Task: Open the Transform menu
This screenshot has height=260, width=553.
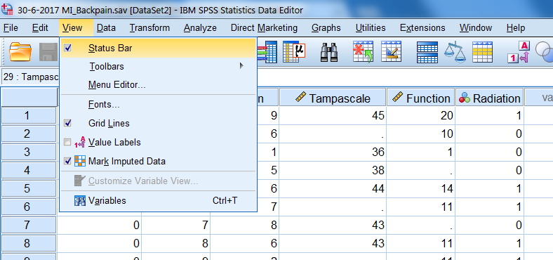Action: point(149,27)
